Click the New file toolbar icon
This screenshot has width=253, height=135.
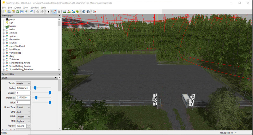4,12
